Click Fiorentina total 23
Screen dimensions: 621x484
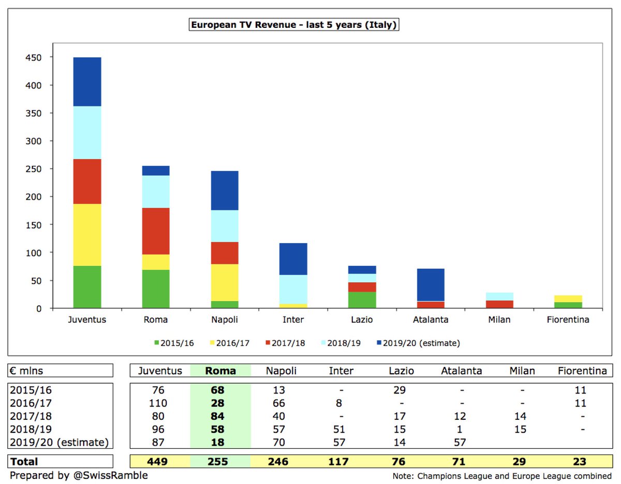(x=581, y=462)
